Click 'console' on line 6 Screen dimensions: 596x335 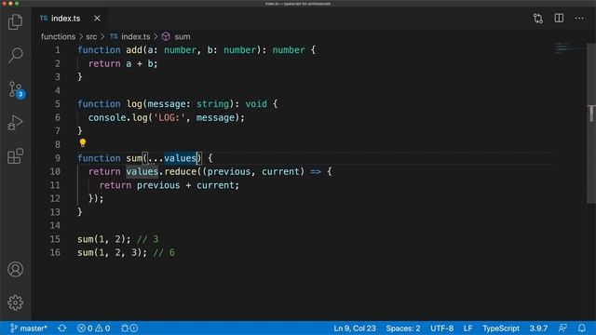click(107, 118)
